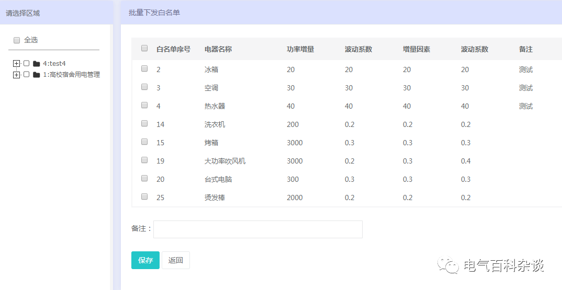Screen dimensions: 562x290
Task: Click folder icon of 高校宿舍用电管理 node
Action: pyautogui.click(x=36, y=75)
